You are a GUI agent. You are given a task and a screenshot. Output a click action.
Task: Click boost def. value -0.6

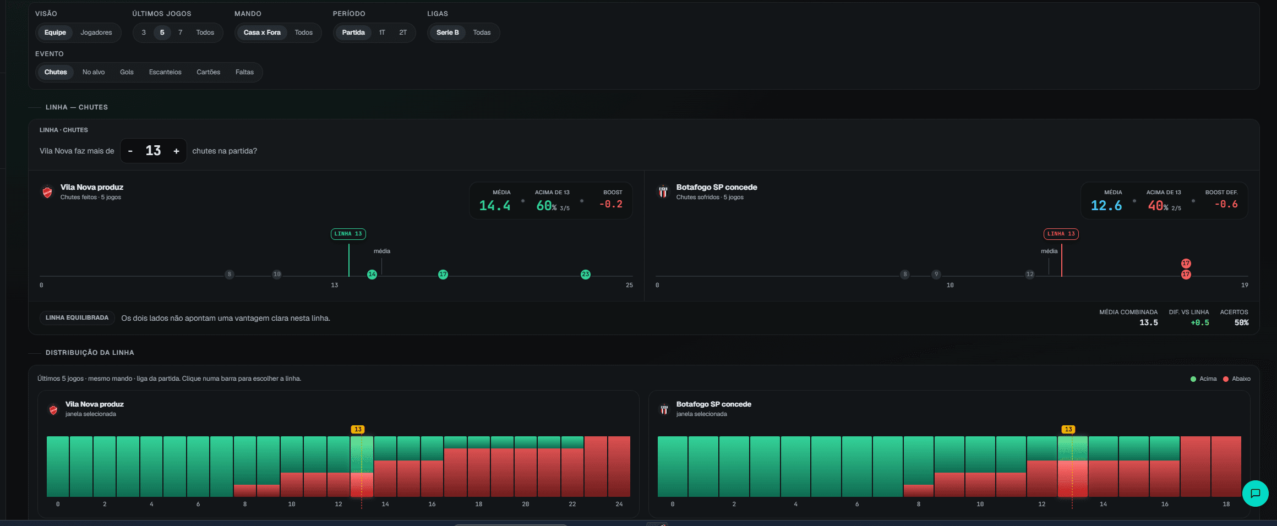1226,204
